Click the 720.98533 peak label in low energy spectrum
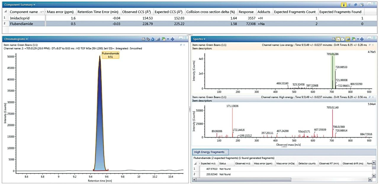 pos(341,67)
